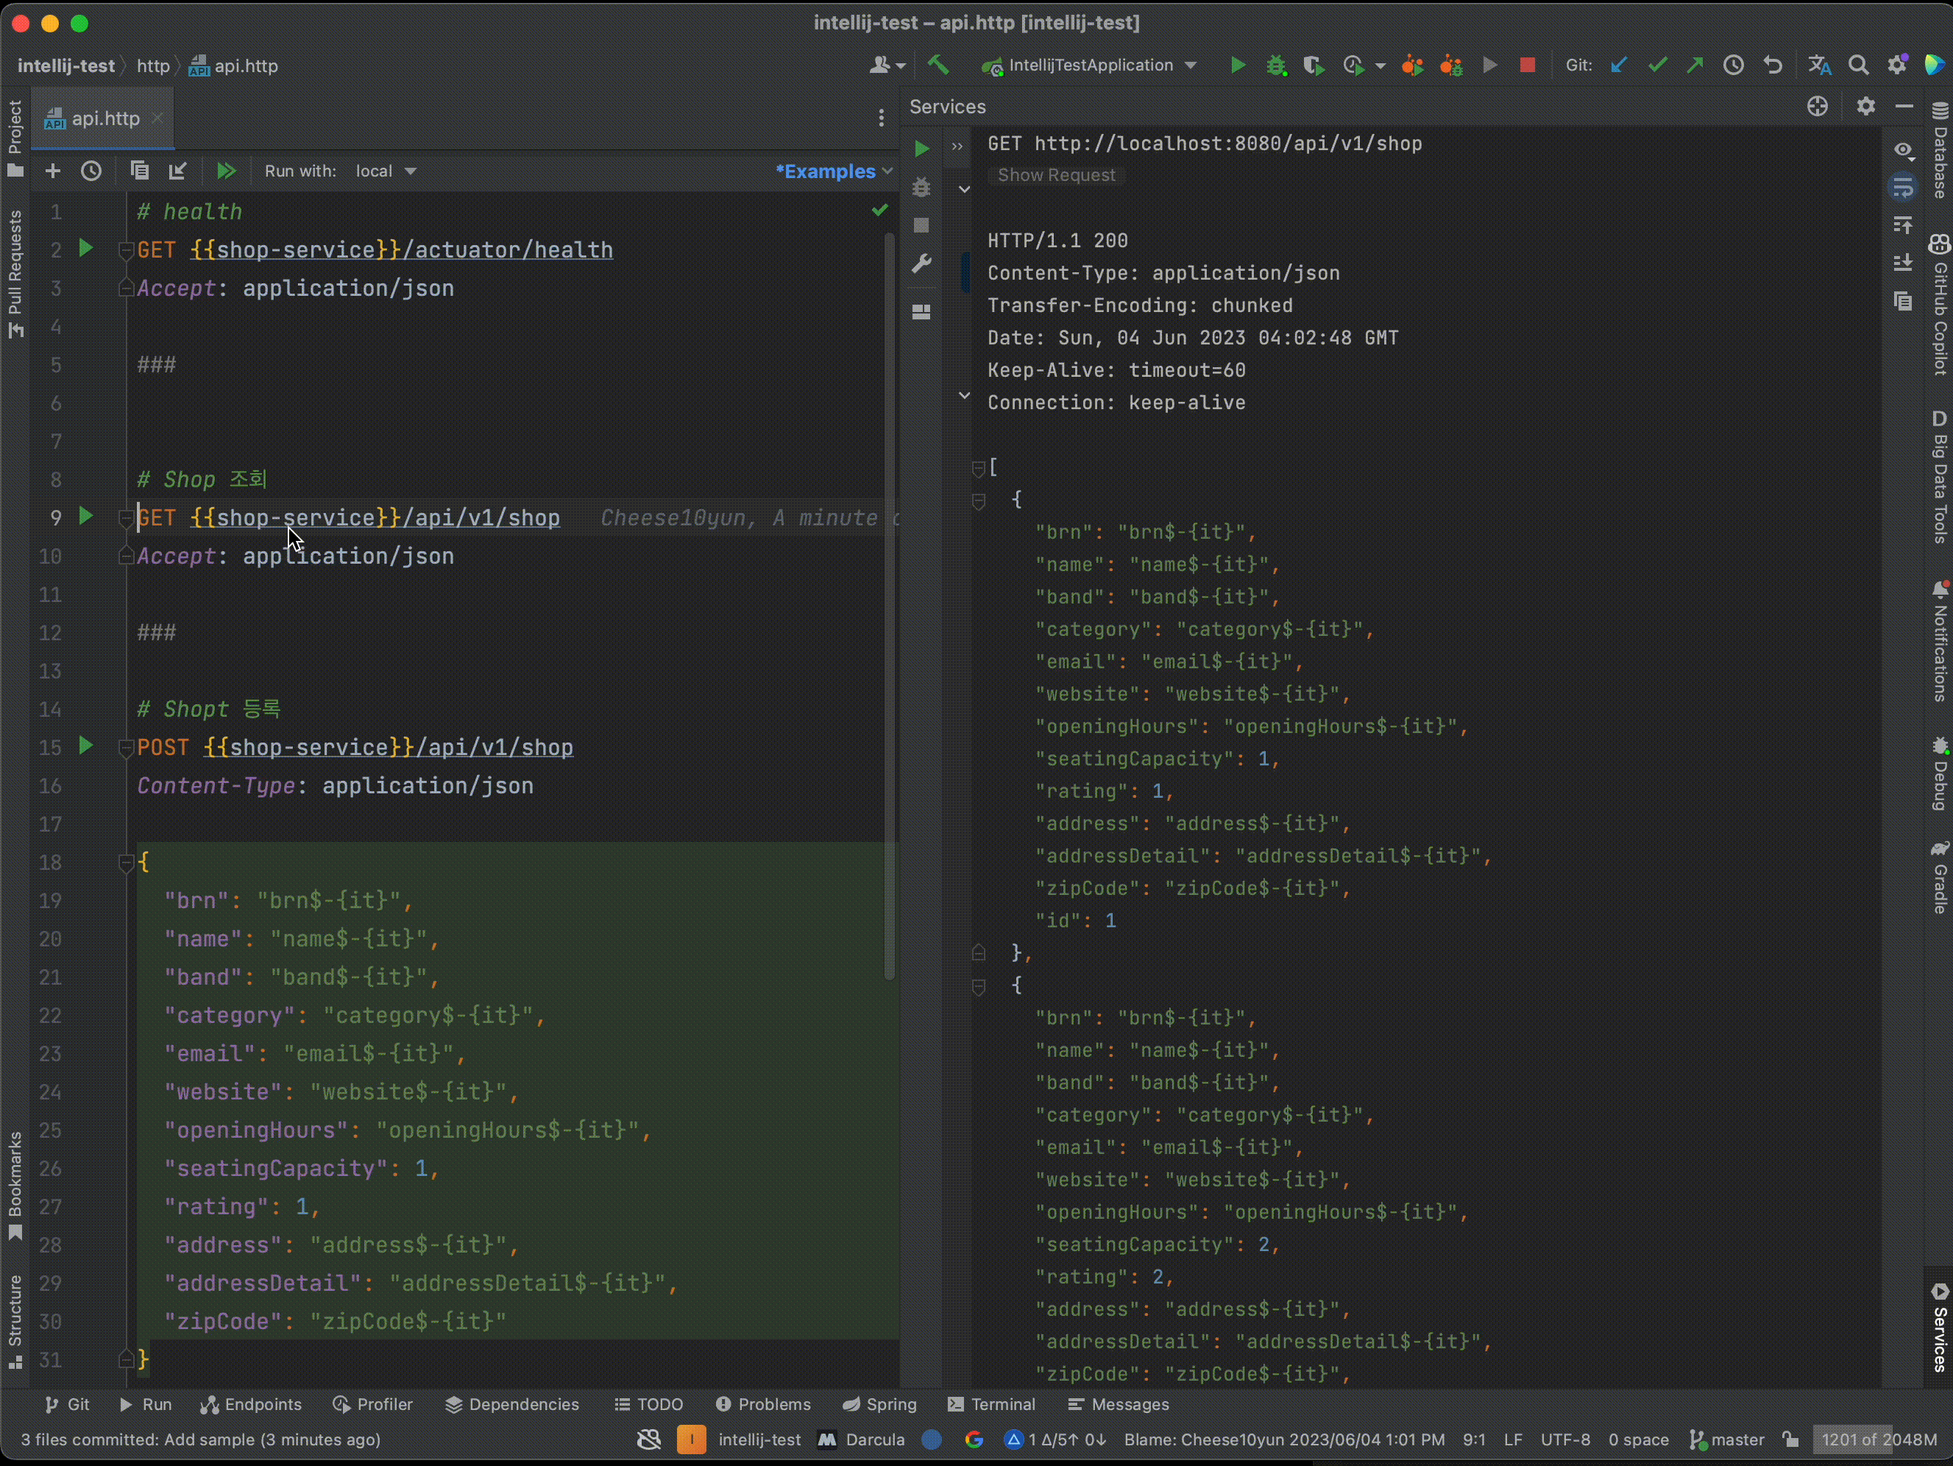Open the 'Run with: local' environment dropdown

click(x=386, y=171)
